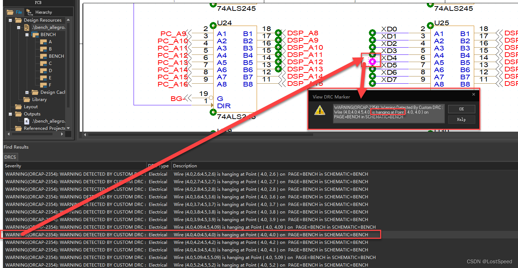Viewport: 518px width, 268px height.
Task: Open the bench_allegro report file under Outputs
Action: (49, 121)
